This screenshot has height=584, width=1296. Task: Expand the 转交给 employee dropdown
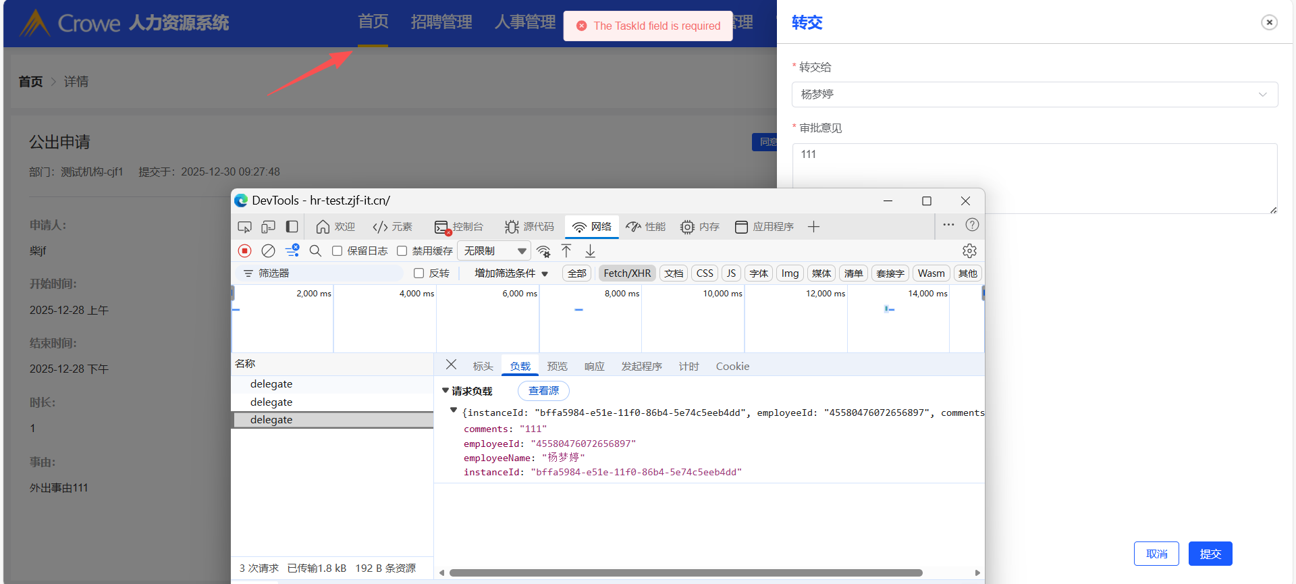tap(1034, 95)
